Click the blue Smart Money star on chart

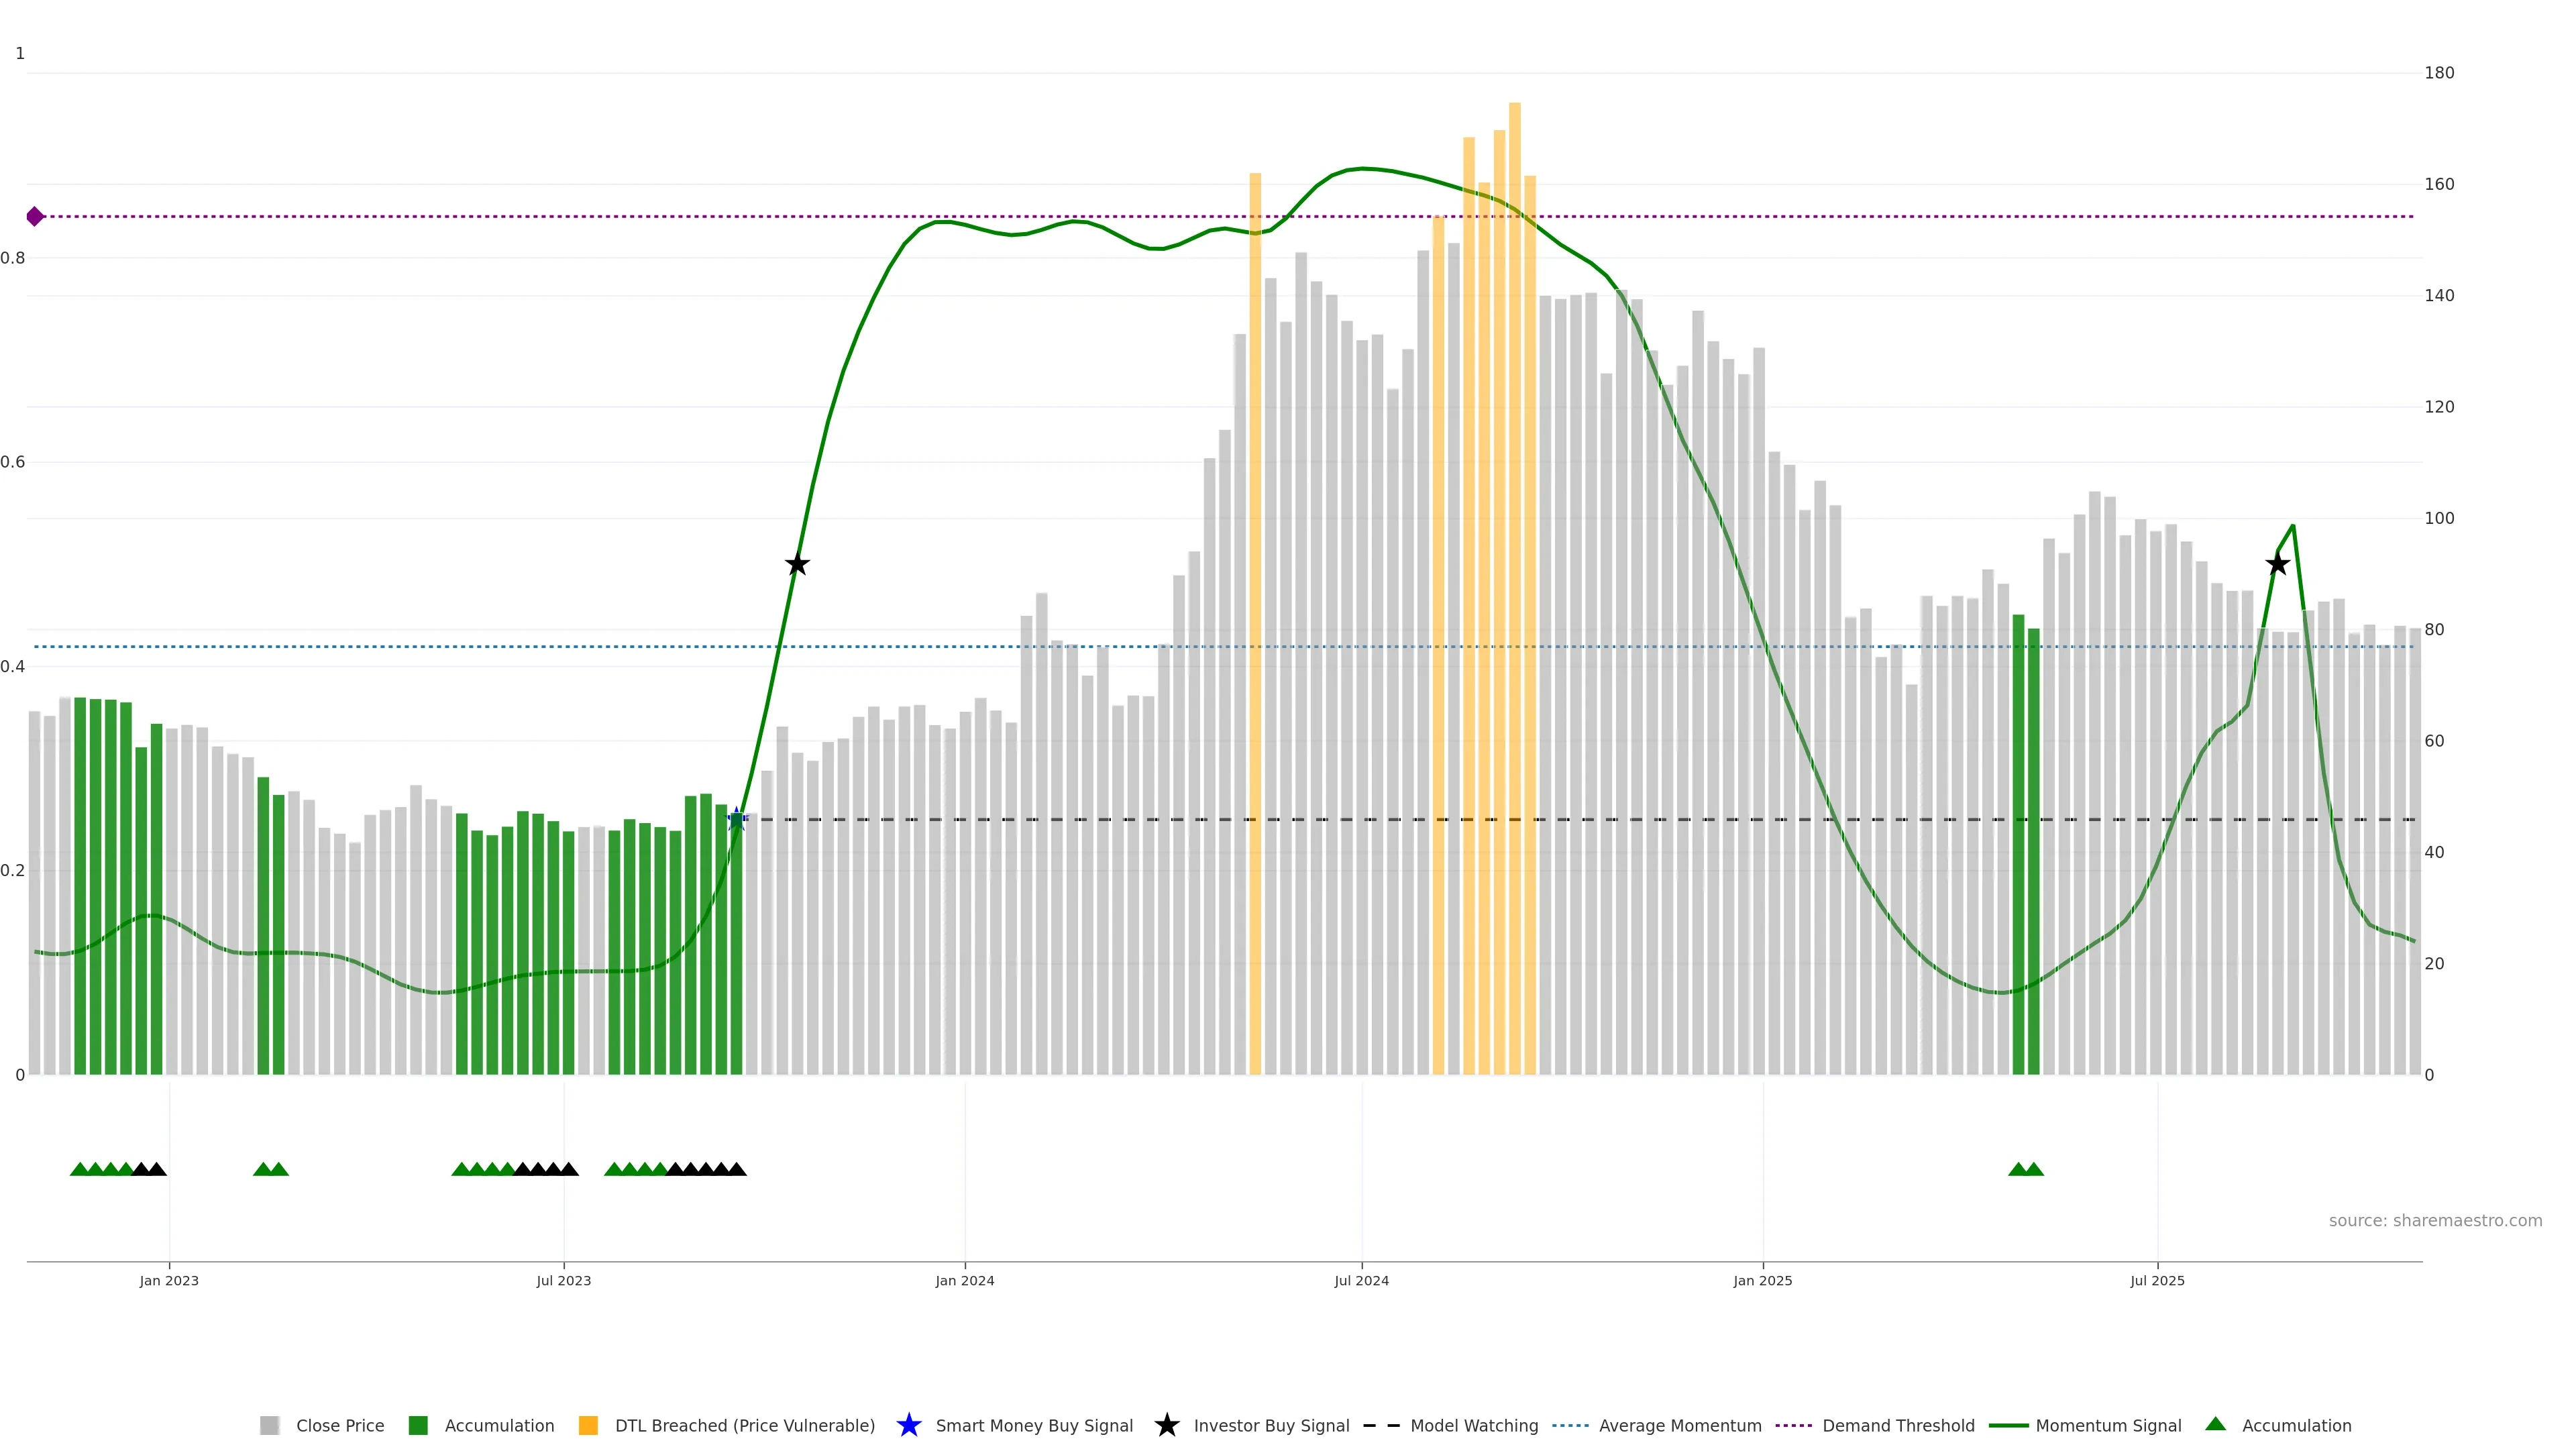(x=737, y=819)
